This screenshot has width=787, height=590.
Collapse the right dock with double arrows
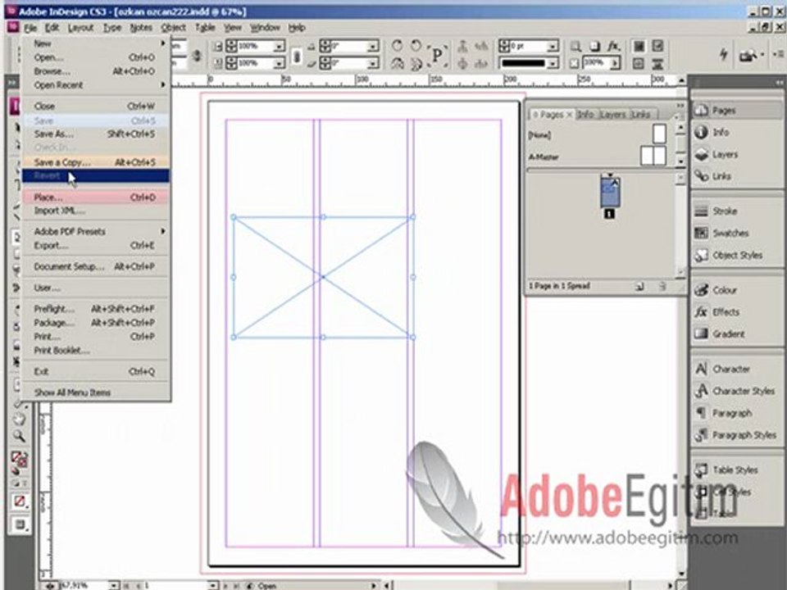tap(779, 82)
